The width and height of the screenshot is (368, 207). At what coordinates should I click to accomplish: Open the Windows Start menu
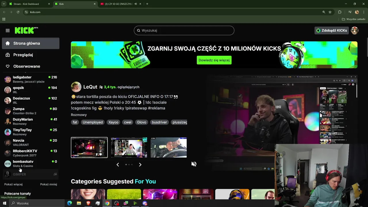click(x=4, y=203)
